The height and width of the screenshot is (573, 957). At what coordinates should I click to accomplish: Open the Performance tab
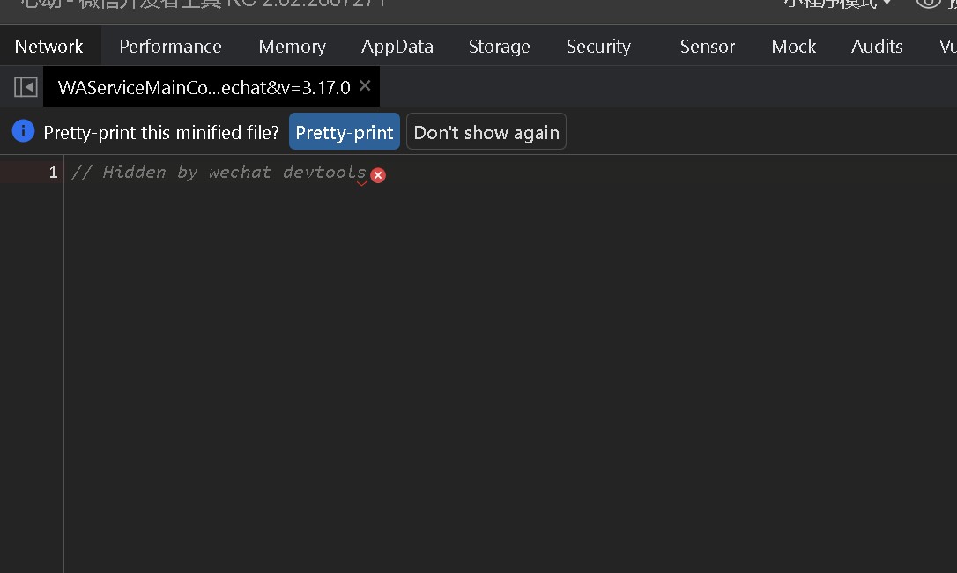pyautogui.click(x=170, y=47)
